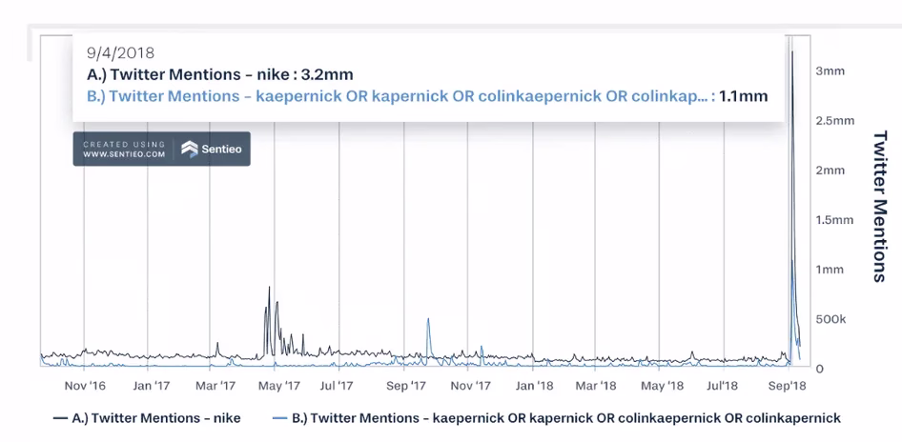Click the Jul '18 x-axis label
The width and height of the screenshot is (902, 442).
(722, 386)
